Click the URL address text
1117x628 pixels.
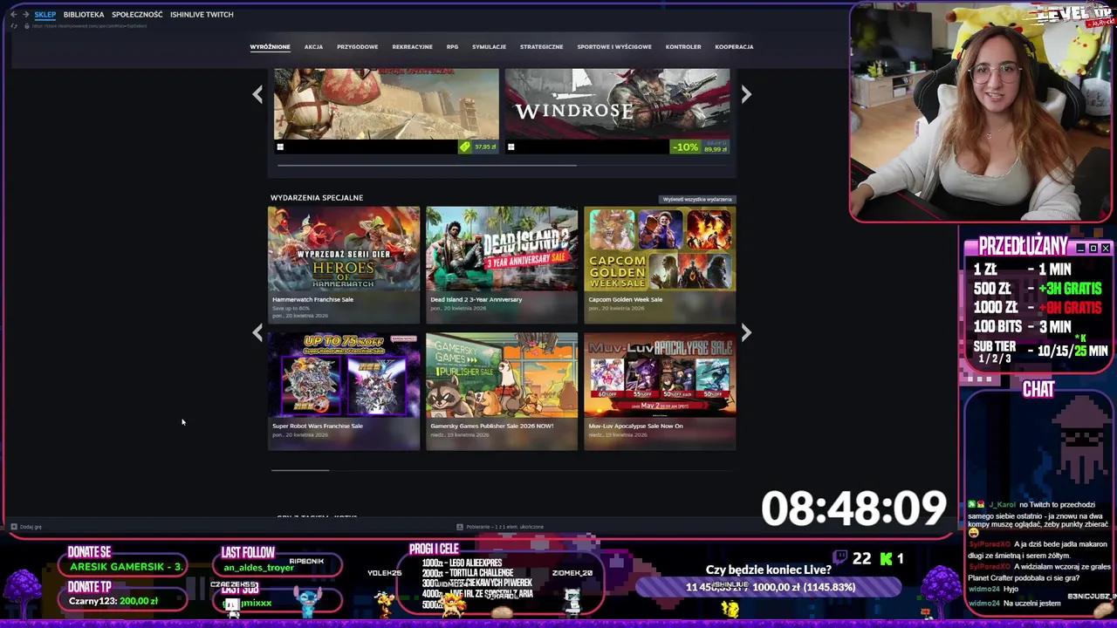click(89, 25)
